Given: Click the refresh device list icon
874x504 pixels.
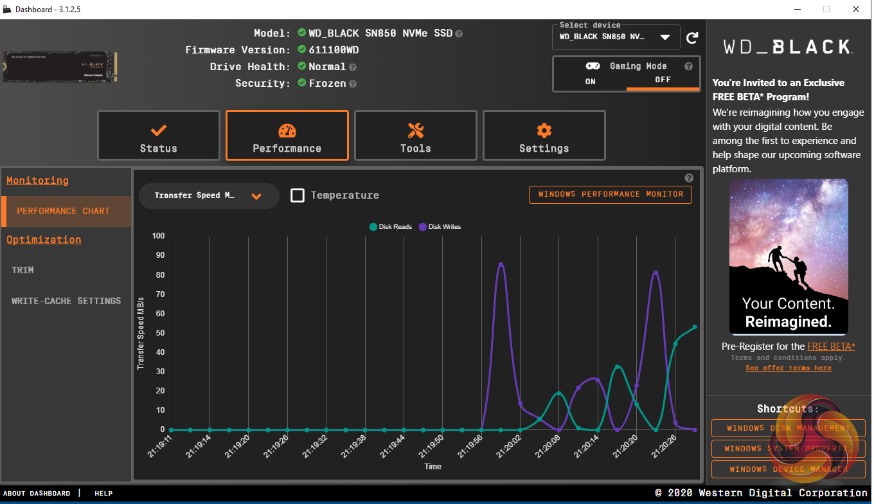Looking at the screenshot, I should tap(692, 38).
